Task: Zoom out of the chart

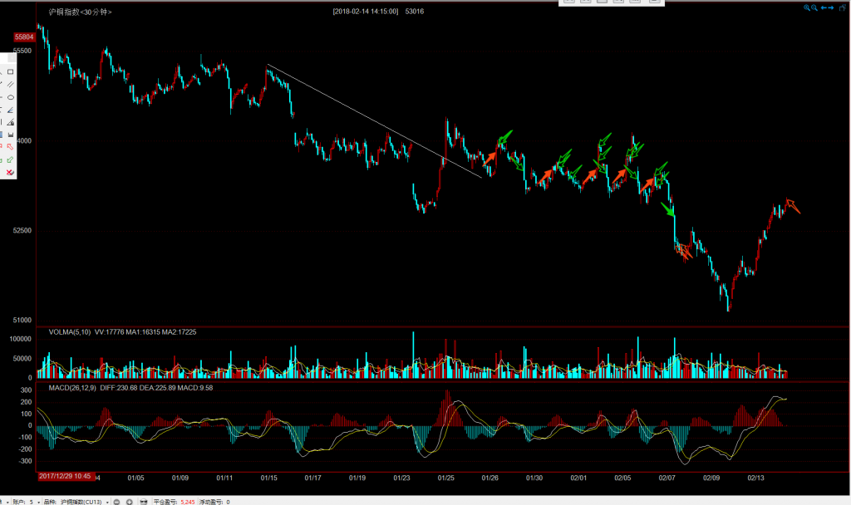Action: point(815,7)
